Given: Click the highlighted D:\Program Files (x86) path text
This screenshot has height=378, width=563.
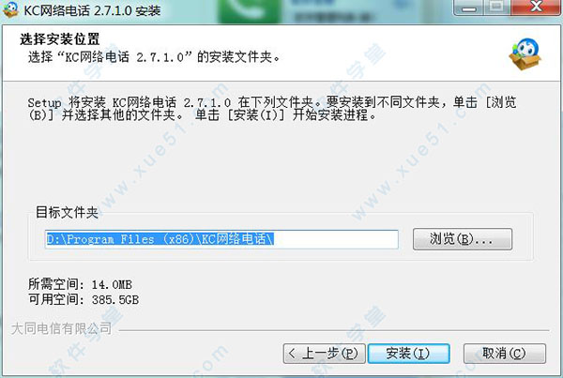Looking at the screenshot, I should [x=160, y=239].
